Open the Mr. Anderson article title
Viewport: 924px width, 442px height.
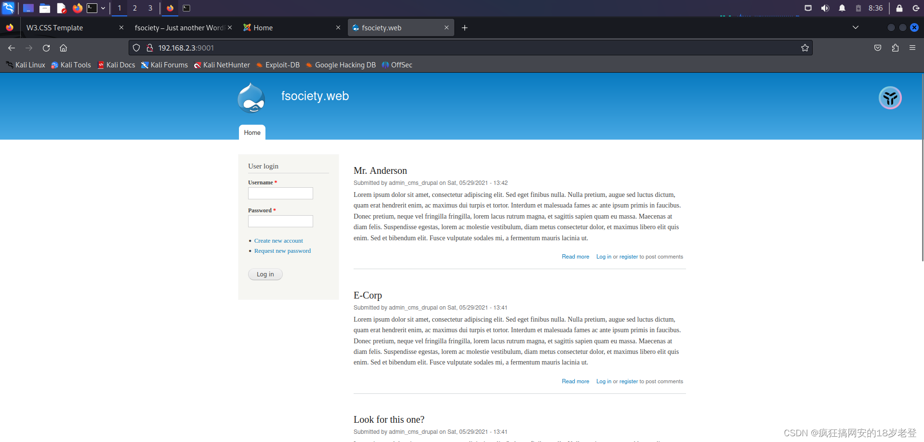click(x=380, y=170)
